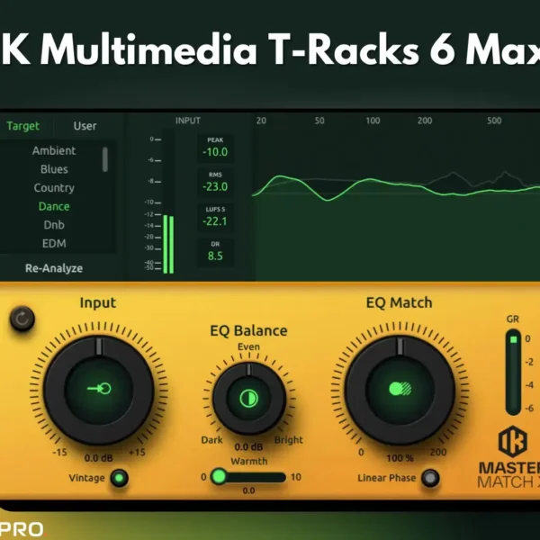Click the Input knob center icon
Image resolution: width=540 pixels, height=540 pixels.
click(x=99, y=389)
